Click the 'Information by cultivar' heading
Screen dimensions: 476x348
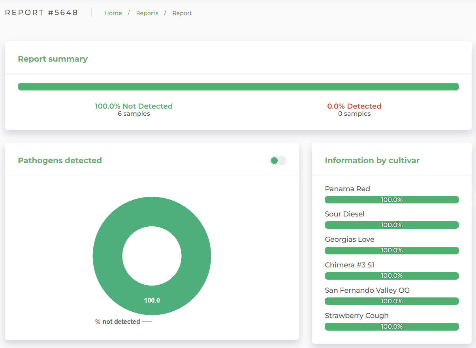coord(372,160)
